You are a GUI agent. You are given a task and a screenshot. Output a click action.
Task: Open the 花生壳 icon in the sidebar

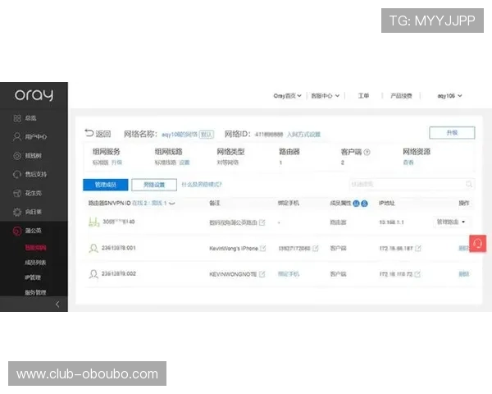pyautogui.click(x=17, y=193)
